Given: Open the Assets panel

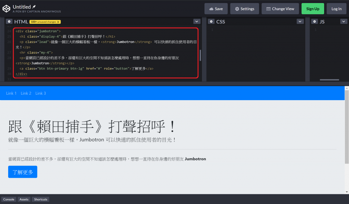Looking at the screenshot, I should tap(24, 199).
